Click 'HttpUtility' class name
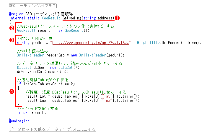Viewport: 212px width, 135px height. pos(148,43)
